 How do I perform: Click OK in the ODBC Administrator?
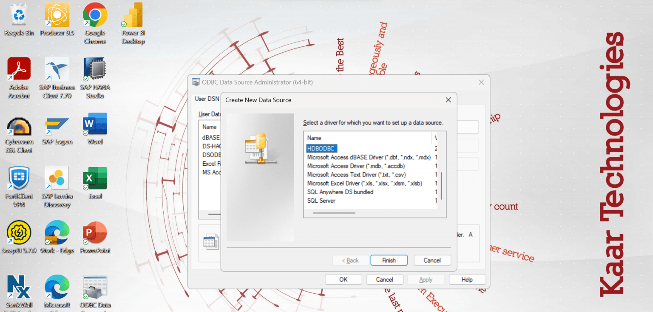[x=343, y=279]
